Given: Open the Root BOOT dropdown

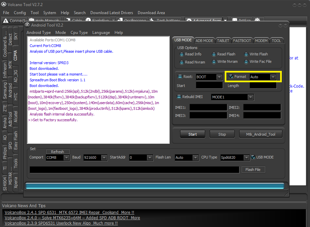Looking at the screenshot, I should click(219, 77).
